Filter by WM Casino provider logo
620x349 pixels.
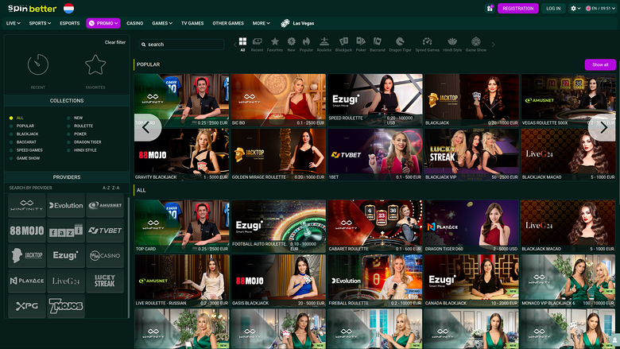click(105, 256)
